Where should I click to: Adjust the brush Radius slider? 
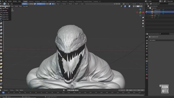28,4
